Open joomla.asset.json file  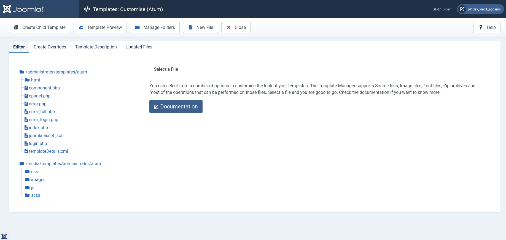(x=46, y=135)
